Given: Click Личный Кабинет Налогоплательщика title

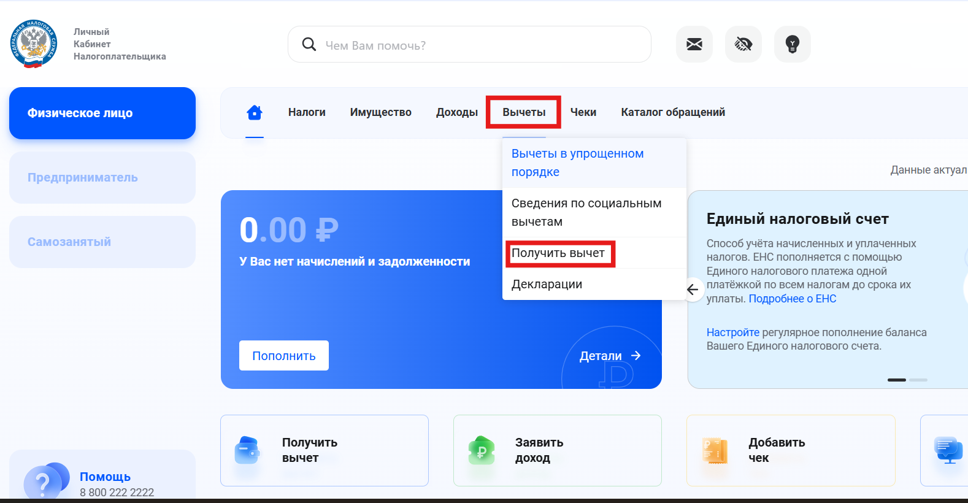Looking at the screenshot, I should [x=120, y=44].
